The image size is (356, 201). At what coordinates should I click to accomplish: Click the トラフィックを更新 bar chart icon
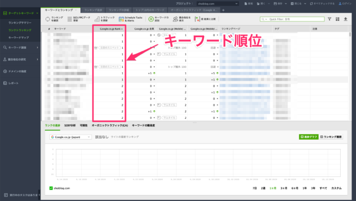tap(97, 19)
